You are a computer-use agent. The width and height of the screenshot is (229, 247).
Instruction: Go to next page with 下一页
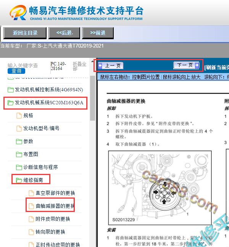tap(186, 65)
